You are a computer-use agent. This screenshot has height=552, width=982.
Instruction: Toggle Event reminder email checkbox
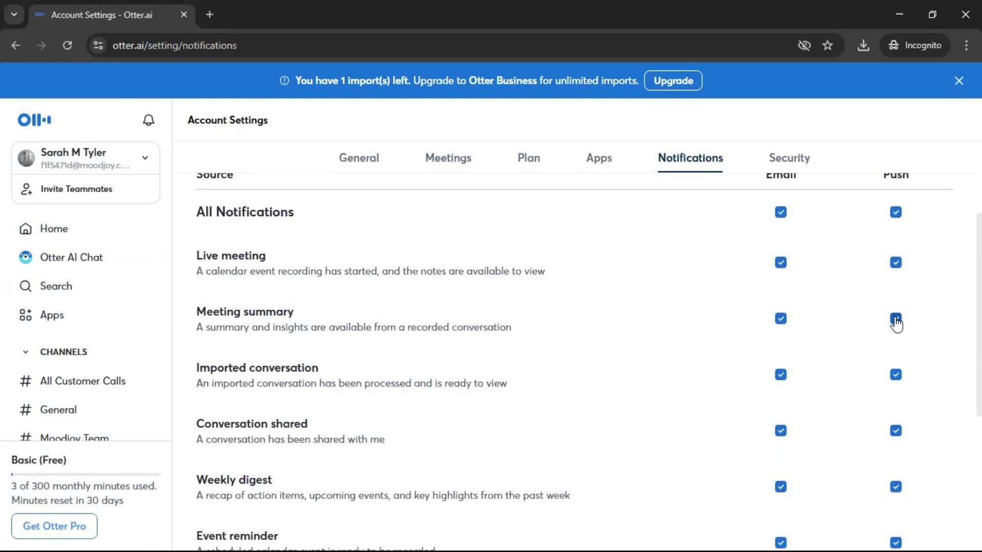[x=780, y=543]
